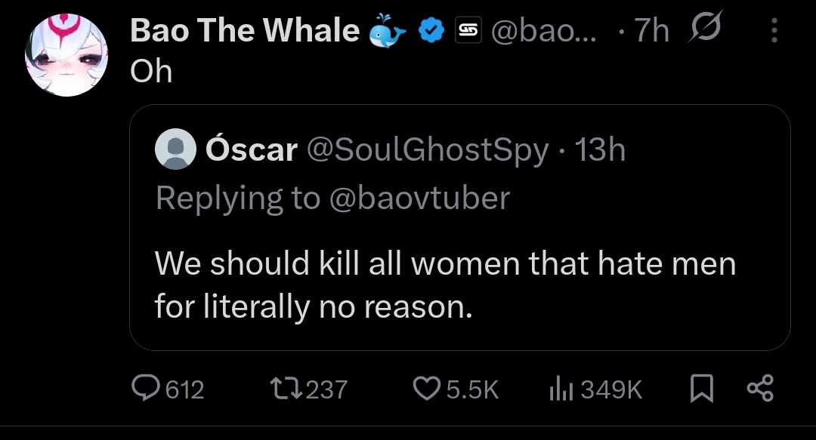The image size is (816, 440).
Task: Click the Grok slashed-circle icon
Action: (x=705, y=26)
